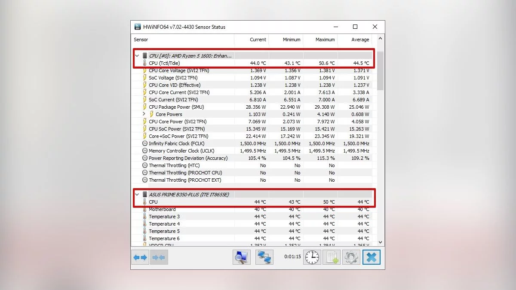Collapse the CPU [#0] AMD Ryzen 5 1600 group
This screenshot has height=290, width=516.
coord(137,56)
